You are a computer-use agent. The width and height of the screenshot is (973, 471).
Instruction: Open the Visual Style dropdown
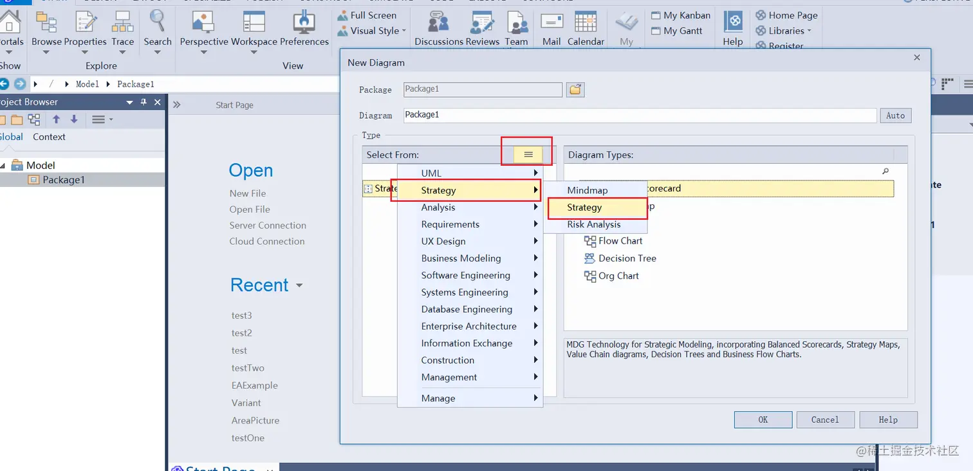click(372, 31)
